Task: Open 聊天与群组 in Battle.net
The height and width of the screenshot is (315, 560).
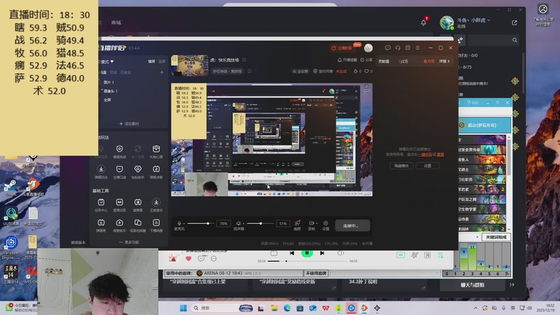Action: (472, 285)
